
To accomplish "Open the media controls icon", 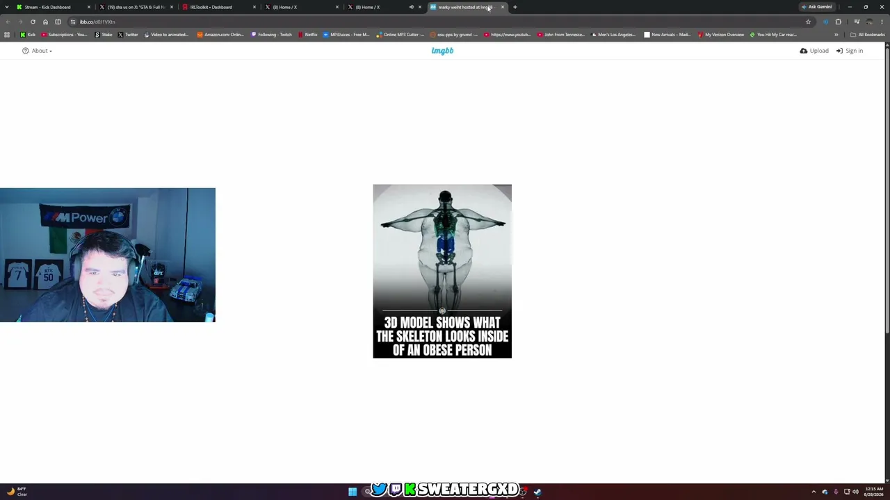I will 857,22.
